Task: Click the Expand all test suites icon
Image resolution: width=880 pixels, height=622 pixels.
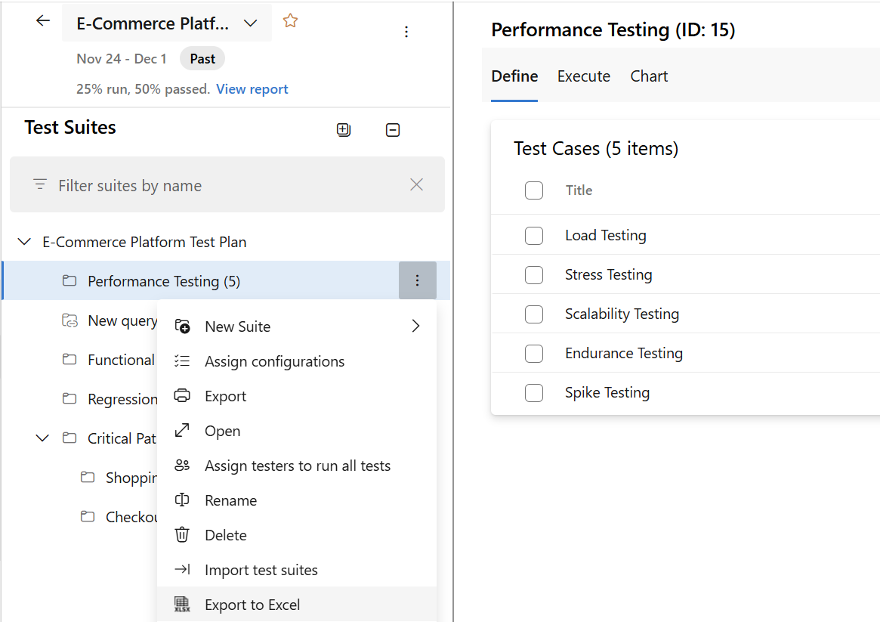Action: coord(344,129)
